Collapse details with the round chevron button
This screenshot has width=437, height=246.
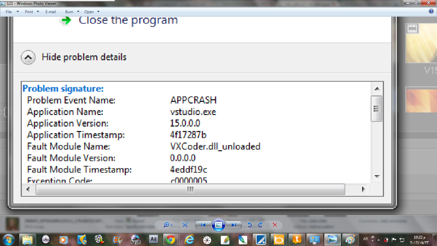click(28, 57)
